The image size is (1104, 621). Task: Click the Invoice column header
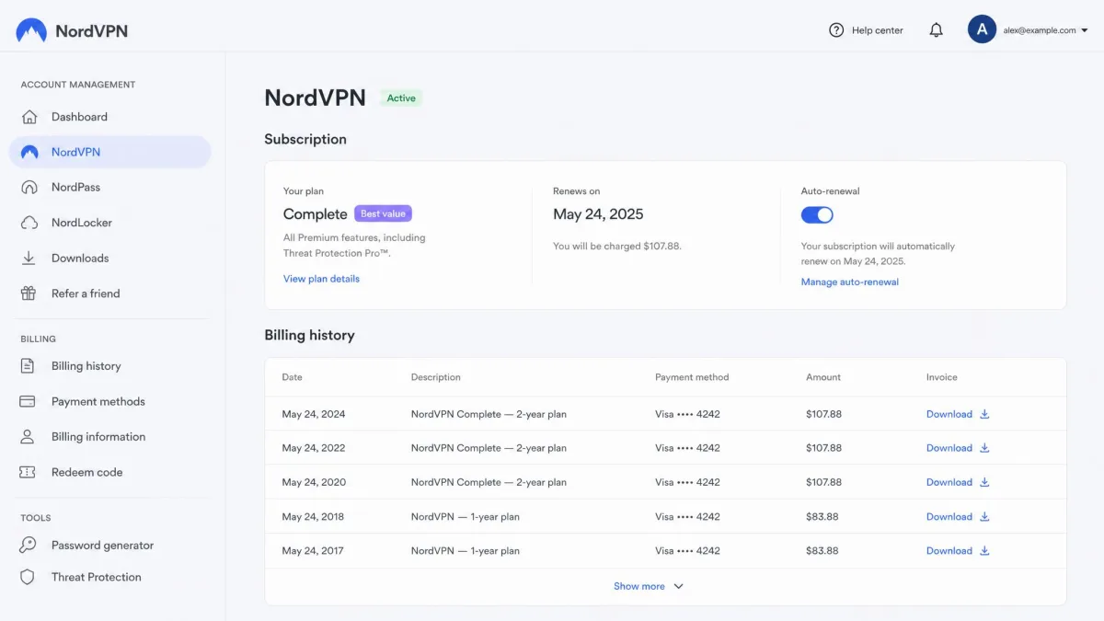(x=942, y=377)
